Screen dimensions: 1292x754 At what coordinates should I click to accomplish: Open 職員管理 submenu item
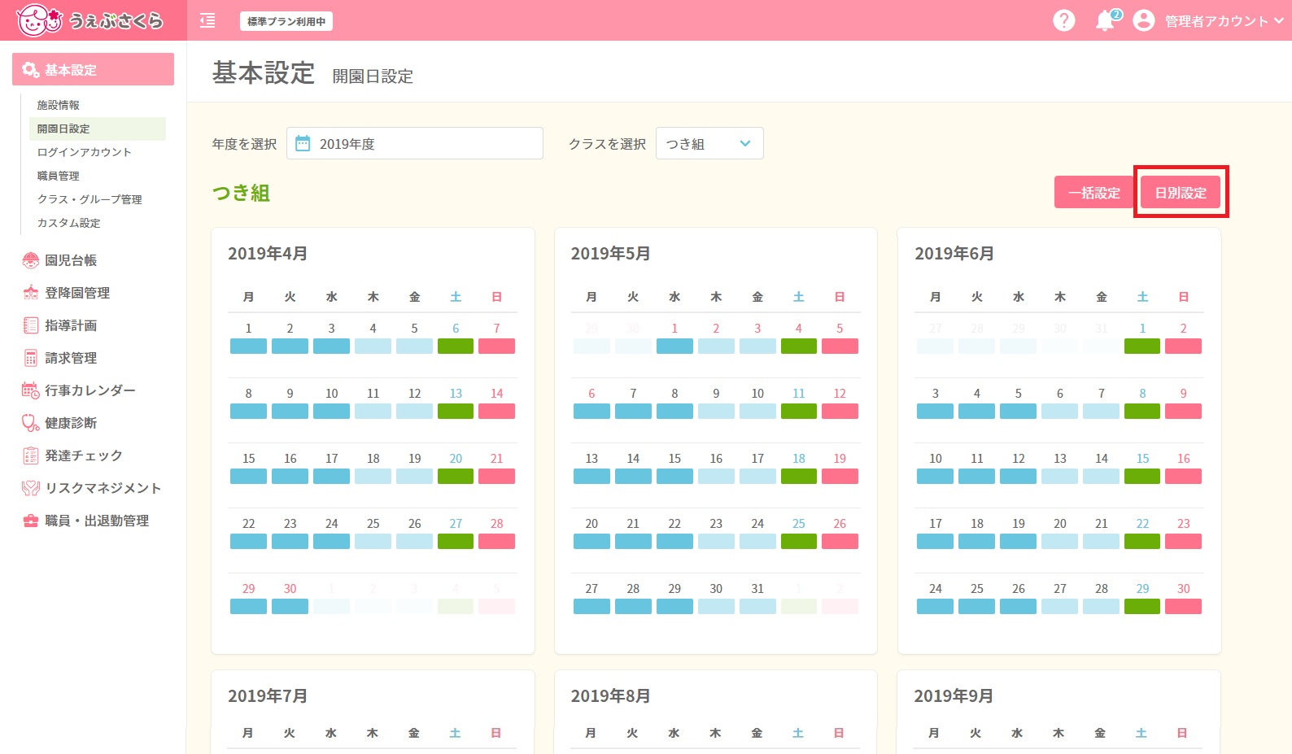pos(59,176)
